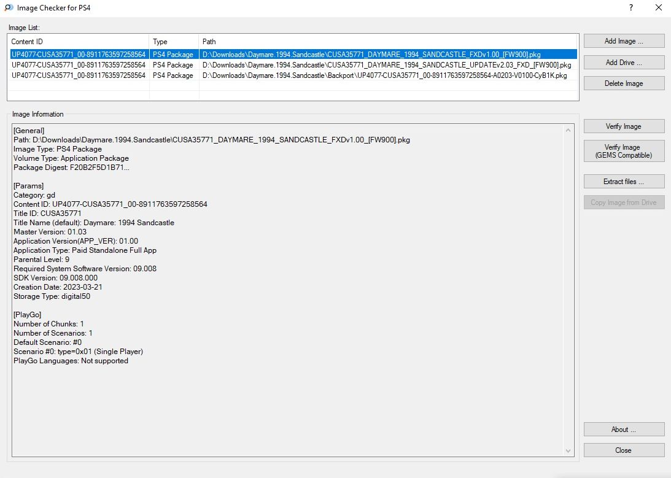Screen dimensions: 671x478
Task: Sort the list by the Content ID column header
Action: (x=79, y=42)
